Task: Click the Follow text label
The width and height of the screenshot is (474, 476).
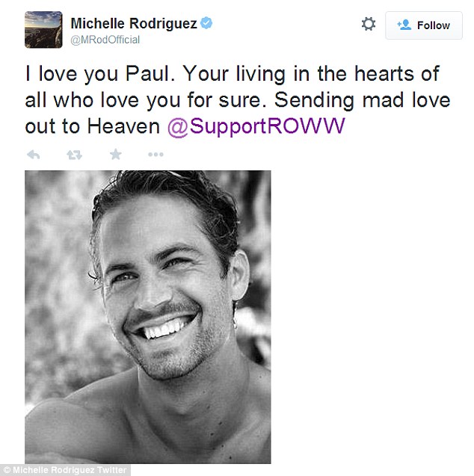Action: (x=434, y=25)
